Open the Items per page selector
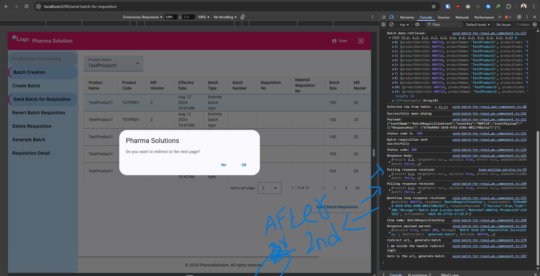Screen dimensions: 540x276 tap(270, 188)
